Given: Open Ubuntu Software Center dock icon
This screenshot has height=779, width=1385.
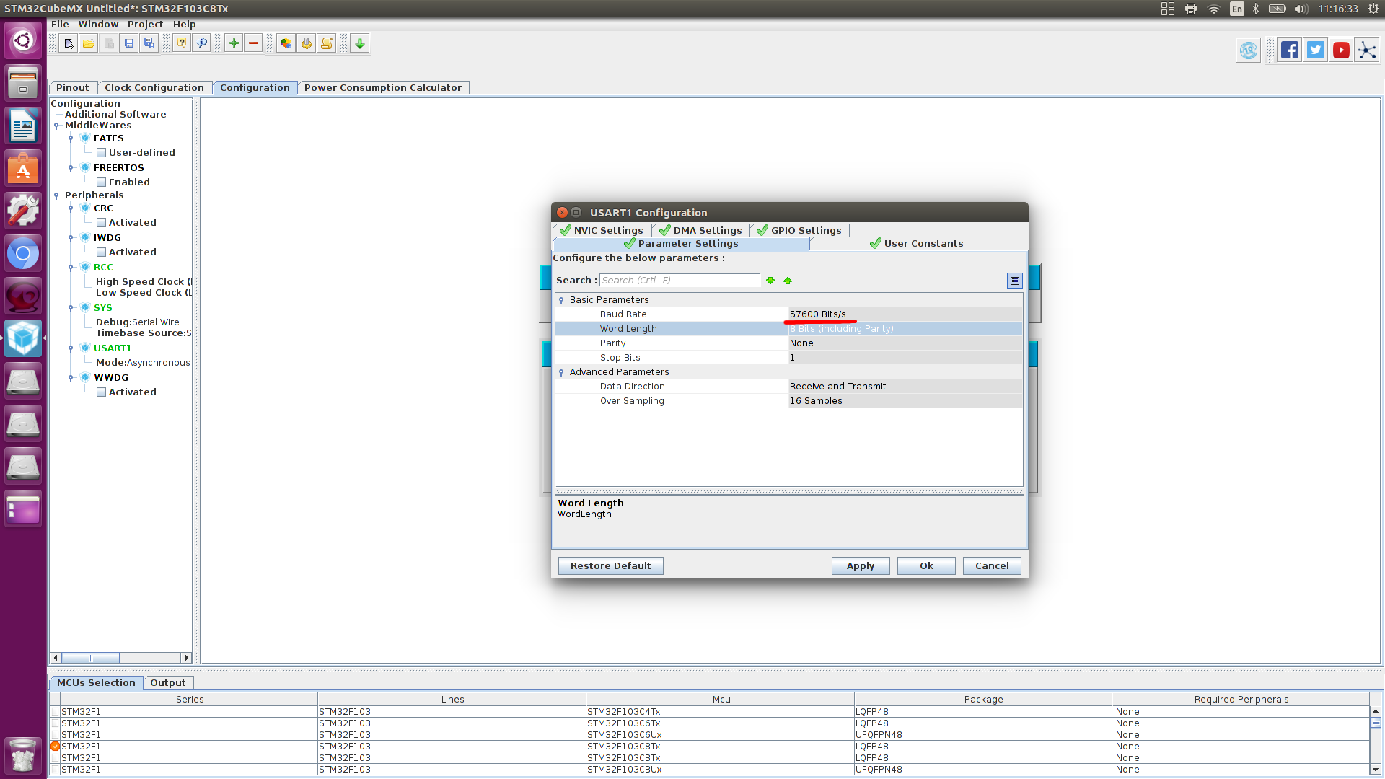Looking at the screenshot, I should pos(23,168).
